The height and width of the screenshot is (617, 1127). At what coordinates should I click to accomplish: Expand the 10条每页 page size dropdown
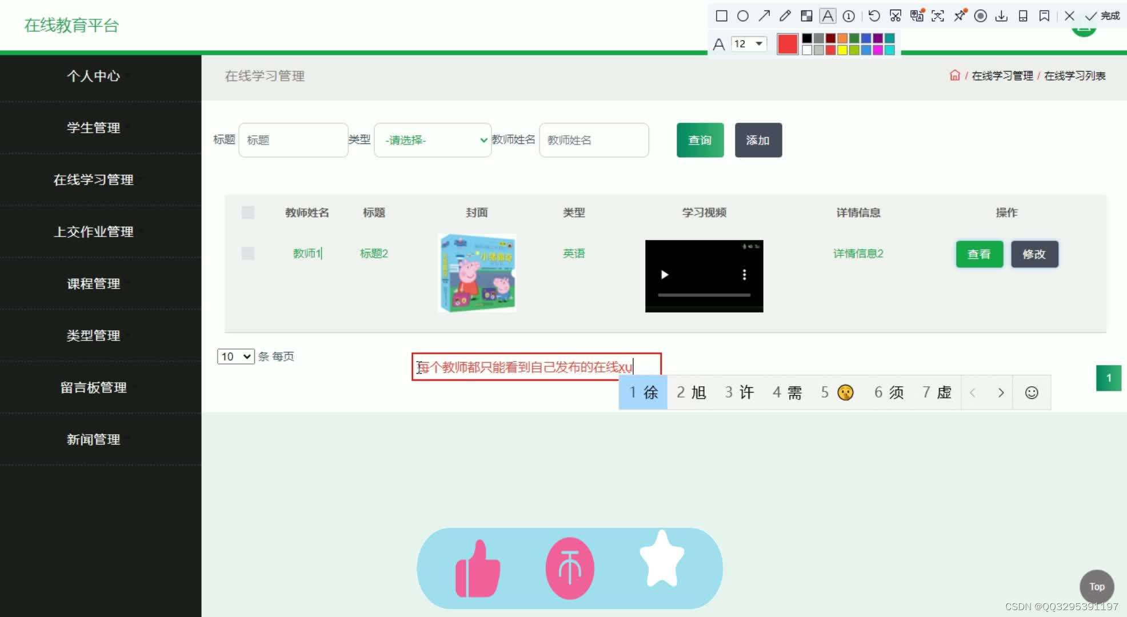coord(234,355)
